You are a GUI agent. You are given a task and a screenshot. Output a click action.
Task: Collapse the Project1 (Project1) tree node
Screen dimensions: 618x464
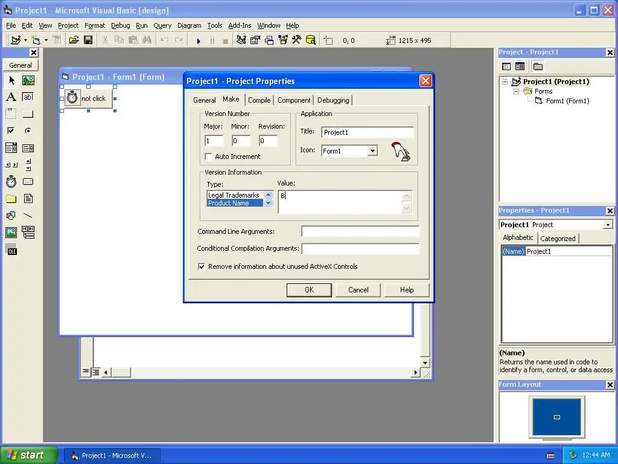click(505, 82)
